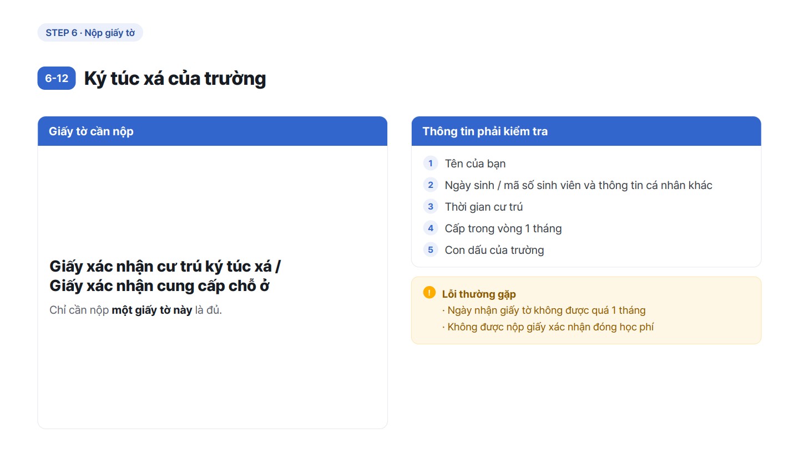Click the Tên của bạn list item
The width and height of the screenshot is (799, 449).
475,164
